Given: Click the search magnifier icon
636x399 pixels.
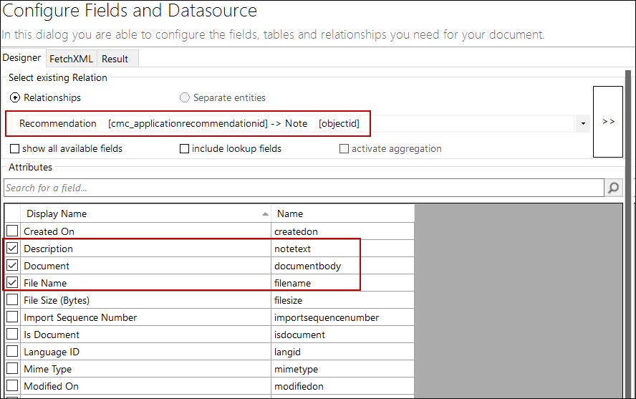Looking at the screenshot, I should pos(614,188).
